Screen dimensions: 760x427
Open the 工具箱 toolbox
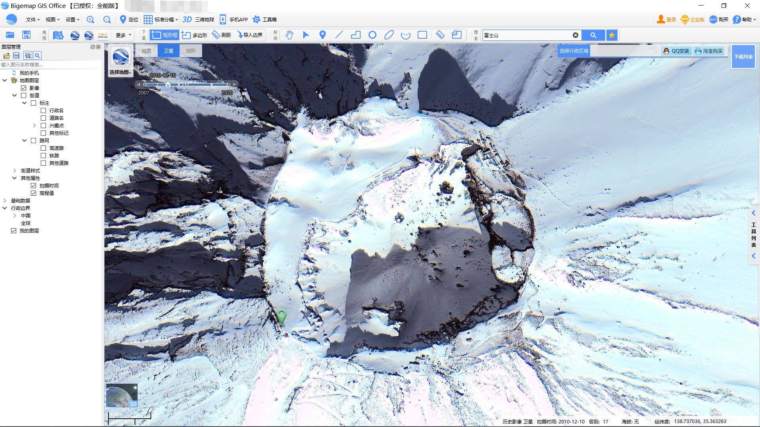(x=265, y=19)
